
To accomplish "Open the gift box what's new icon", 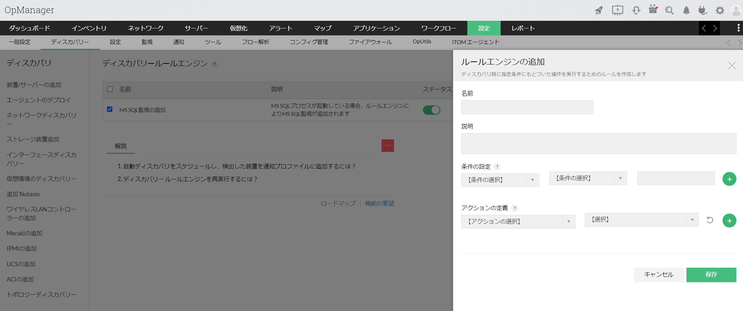I will (653, 10).
